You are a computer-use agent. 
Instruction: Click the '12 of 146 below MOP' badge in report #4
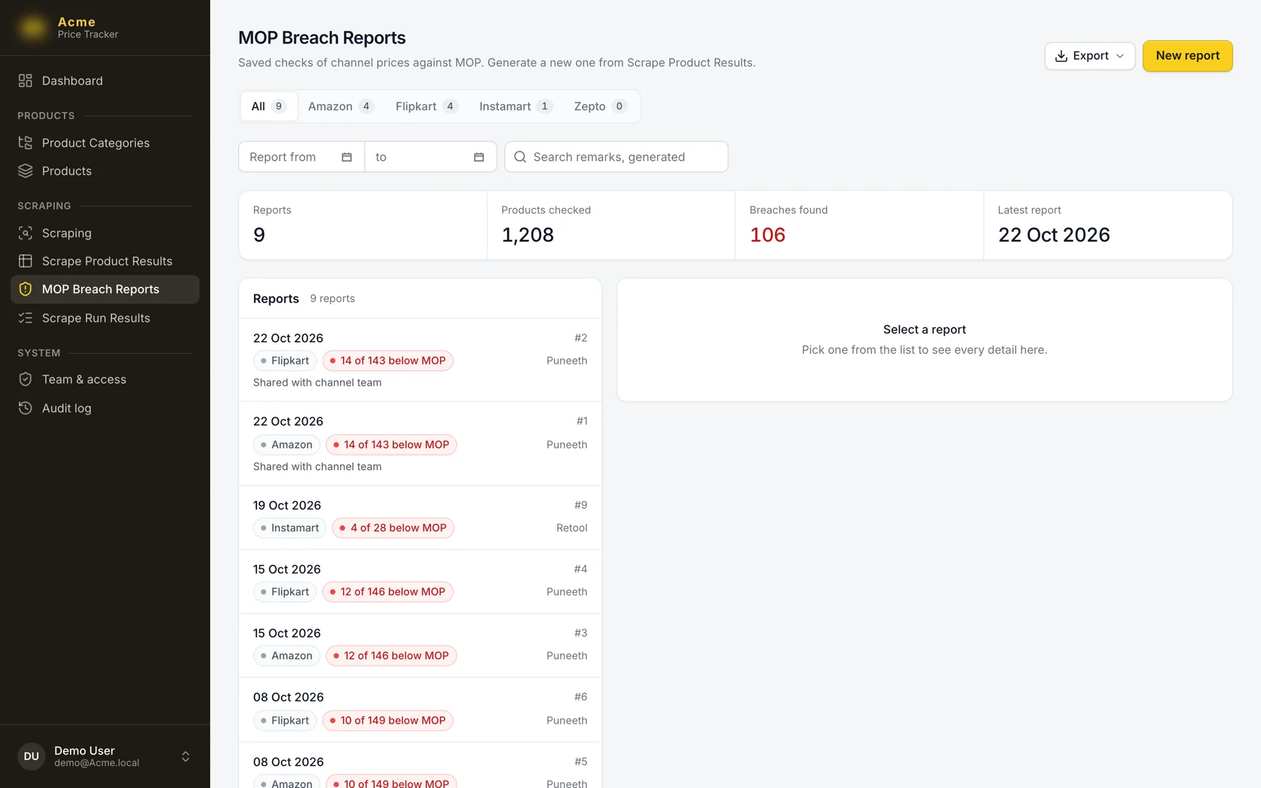click(x=388, y=591)
